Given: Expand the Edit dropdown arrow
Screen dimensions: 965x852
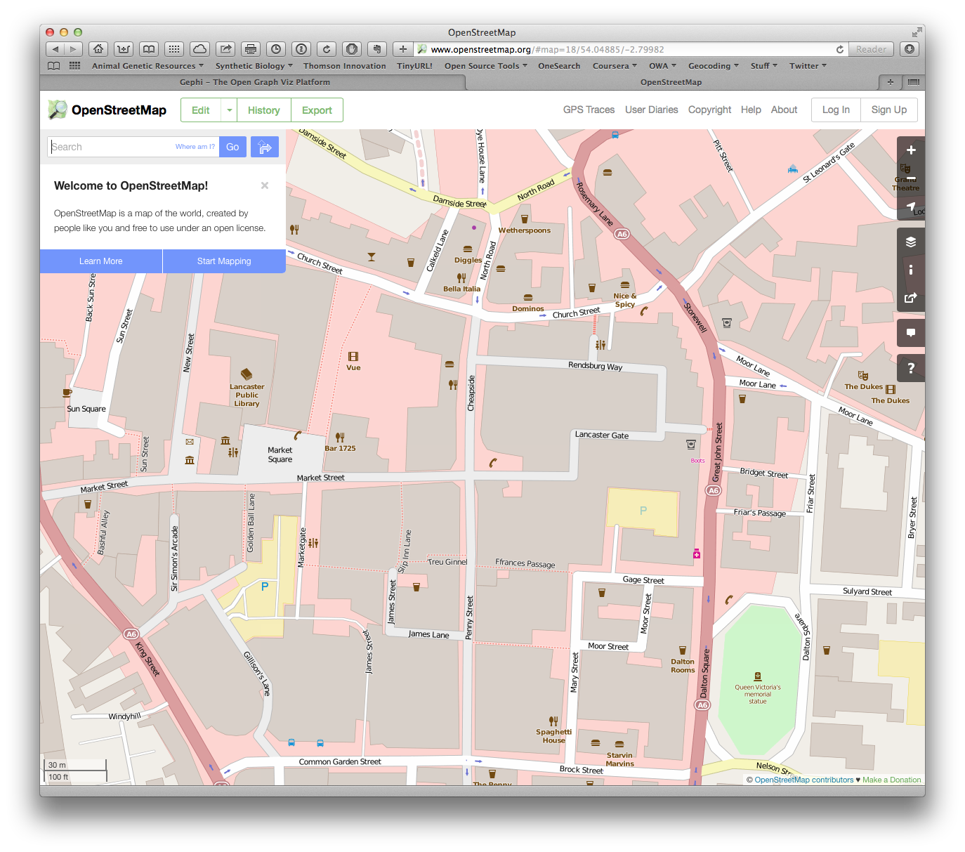Looking at the screenshot, I should click(x=229, y=110).
